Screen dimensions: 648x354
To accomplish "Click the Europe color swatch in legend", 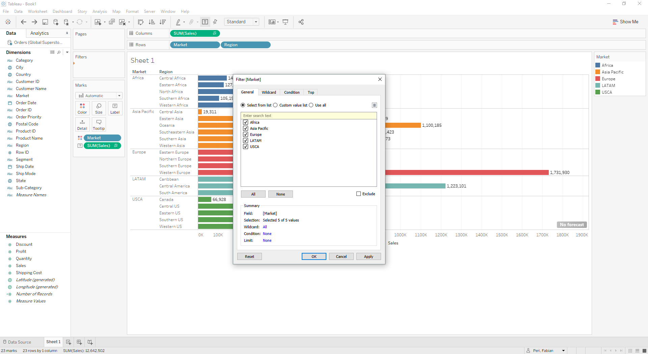I will click(598, 79).
